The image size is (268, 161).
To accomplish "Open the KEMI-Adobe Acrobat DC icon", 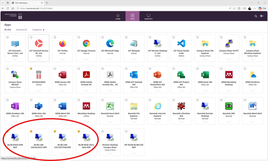I will click(86, 75).
